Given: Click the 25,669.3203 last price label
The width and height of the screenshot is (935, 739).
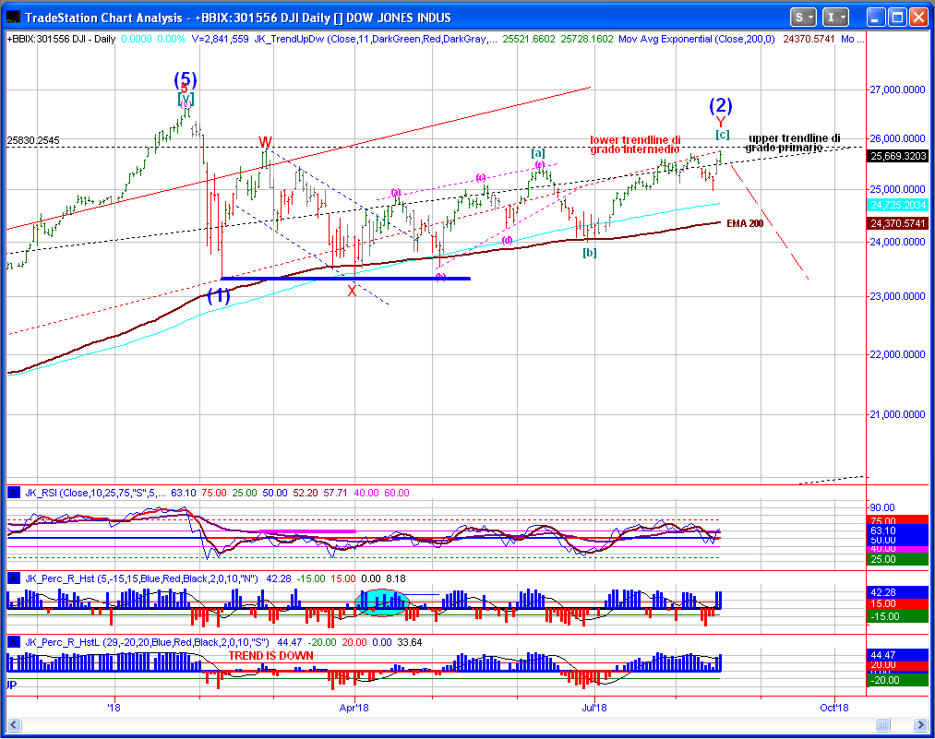Looking at the screenshot, I should 898,156.
